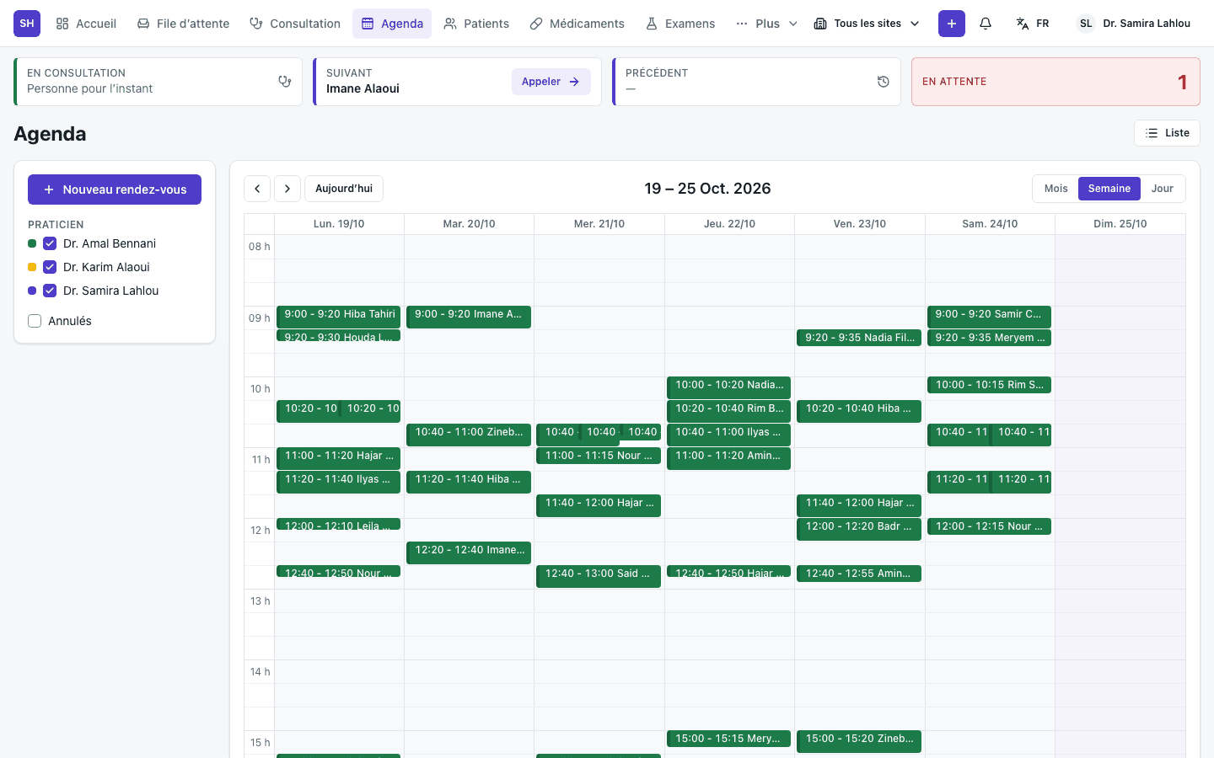Open the Examens section

point(680,24)
